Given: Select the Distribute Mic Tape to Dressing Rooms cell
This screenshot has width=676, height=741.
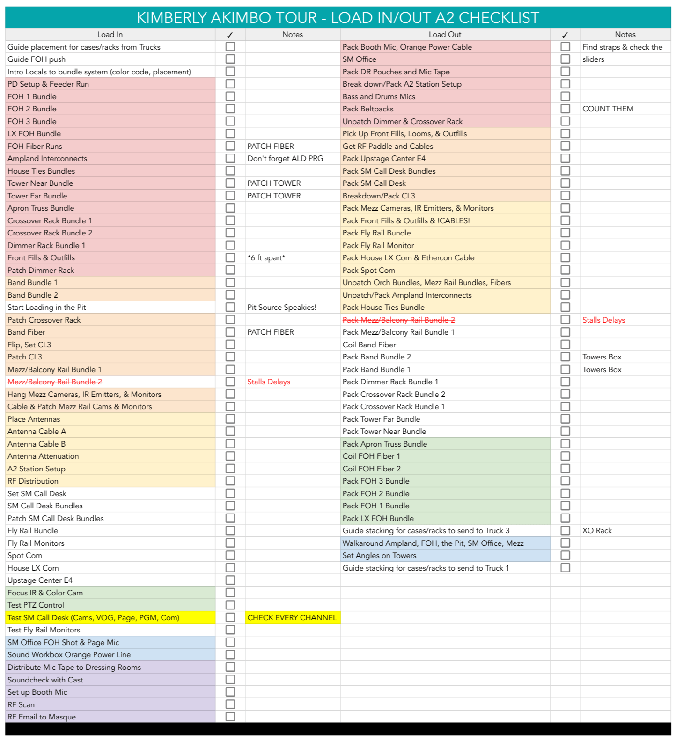Looking at the screenshot, I should click(110, 667).
